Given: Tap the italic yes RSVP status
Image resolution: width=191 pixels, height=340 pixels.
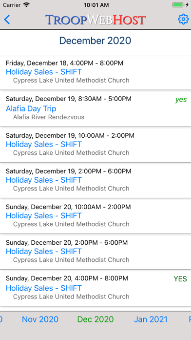Looking at the screenshot, I should 181,100.
